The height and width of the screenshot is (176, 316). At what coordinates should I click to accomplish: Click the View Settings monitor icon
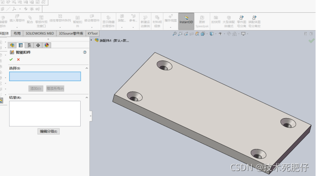point(243,34)
